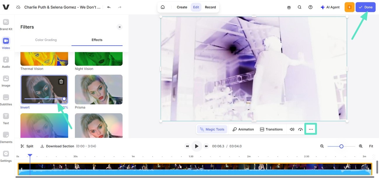Click the current time 00:06.3 display

click(218, 146)
